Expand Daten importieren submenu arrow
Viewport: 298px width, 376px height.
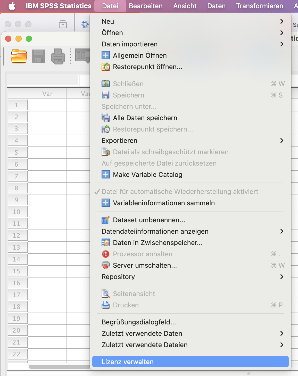282,44
